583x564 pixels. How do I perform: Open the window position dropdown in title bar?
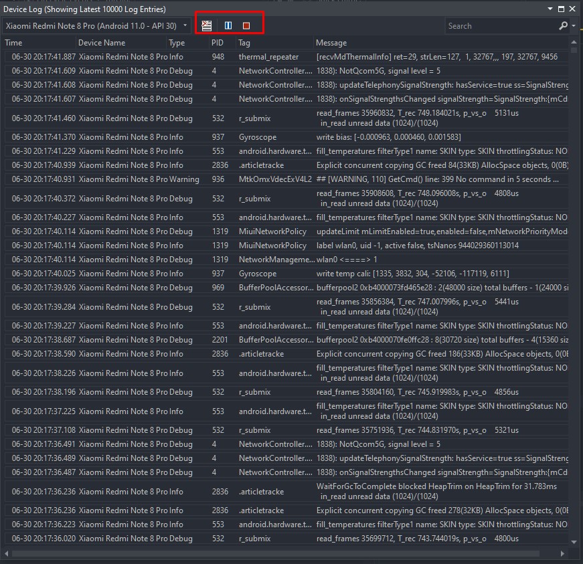point(550,9)
